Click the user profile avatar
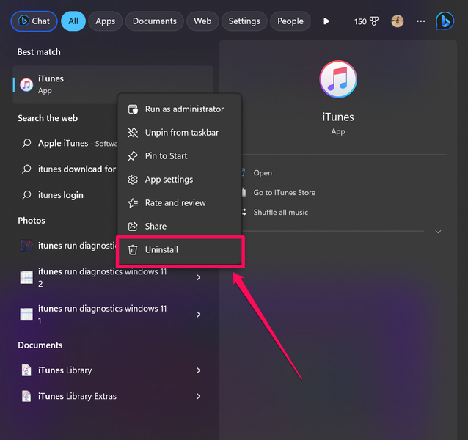This screenshot has width=468, height=440. click(398, 21)
